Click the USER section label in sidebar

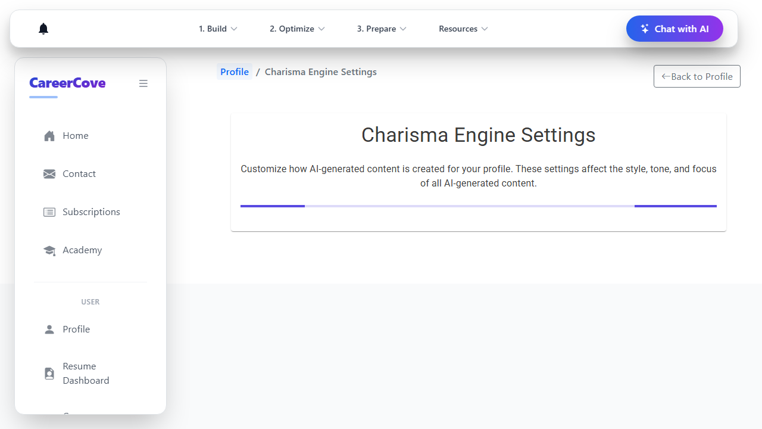tap(90, 302)
